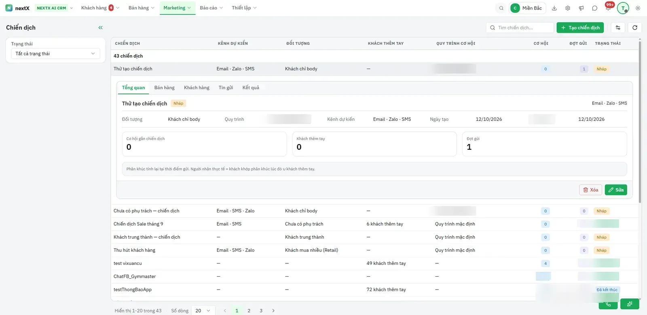Switch to the Tổng quan tab
Screen dimensions: 647x315
click(x=133, y=88)
